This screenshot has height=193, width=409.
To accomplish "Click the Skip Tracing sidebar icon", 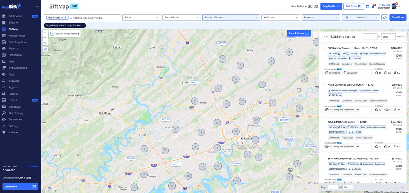I will coord(4,113).
